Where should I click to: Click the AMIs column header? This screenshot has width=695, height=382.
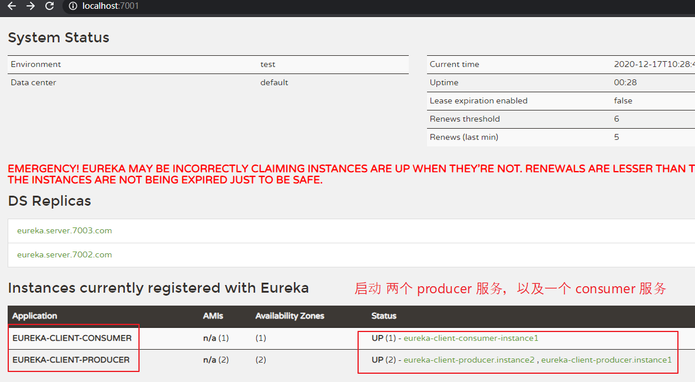pyautogui.click(x=213, y=316)
